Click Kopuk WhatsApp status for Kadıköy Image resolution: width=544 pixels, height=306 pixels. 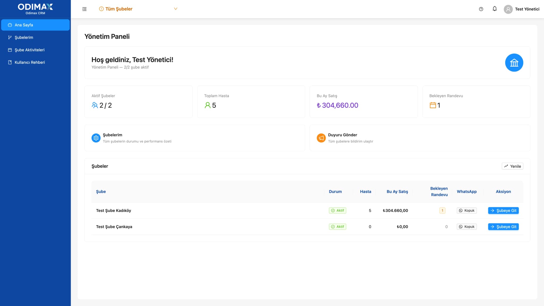pyautogui.click(x=467, y=211)
